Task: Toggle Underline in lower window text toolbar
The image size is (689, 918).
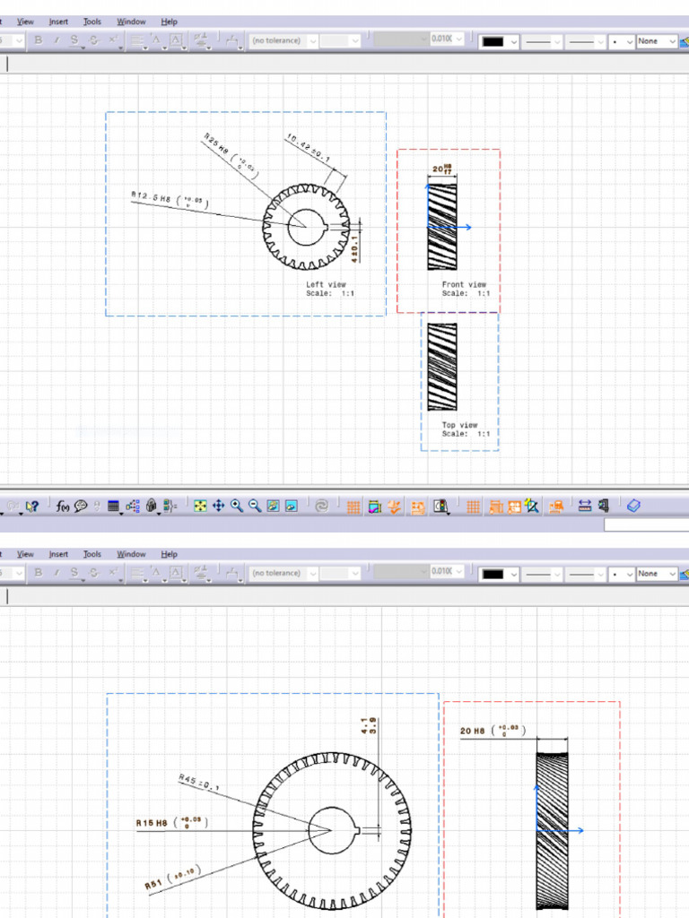Action: pos(74,573)
